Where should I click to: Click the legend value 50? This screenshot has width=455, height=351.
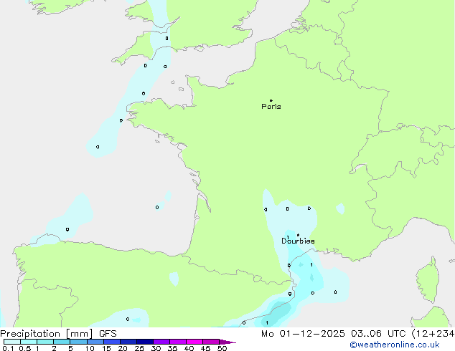point(222,348)
